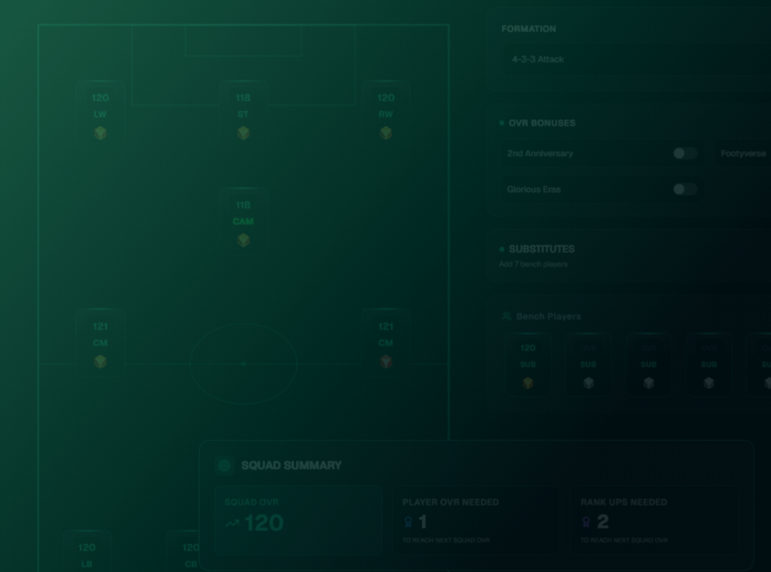Image resolution: width=771 pixels, height=572 pixels.
Task: Toggle the Glorious Eras bonus switch
Action: (685, 189)
